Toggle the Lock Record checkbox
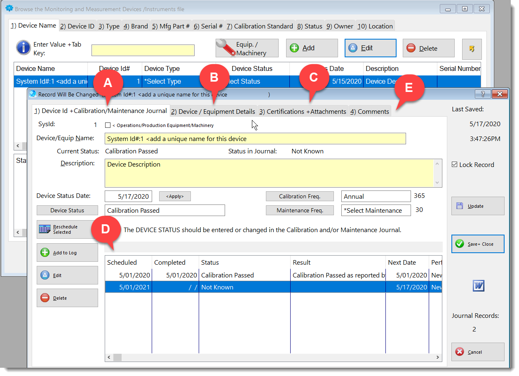 point(454,164)
